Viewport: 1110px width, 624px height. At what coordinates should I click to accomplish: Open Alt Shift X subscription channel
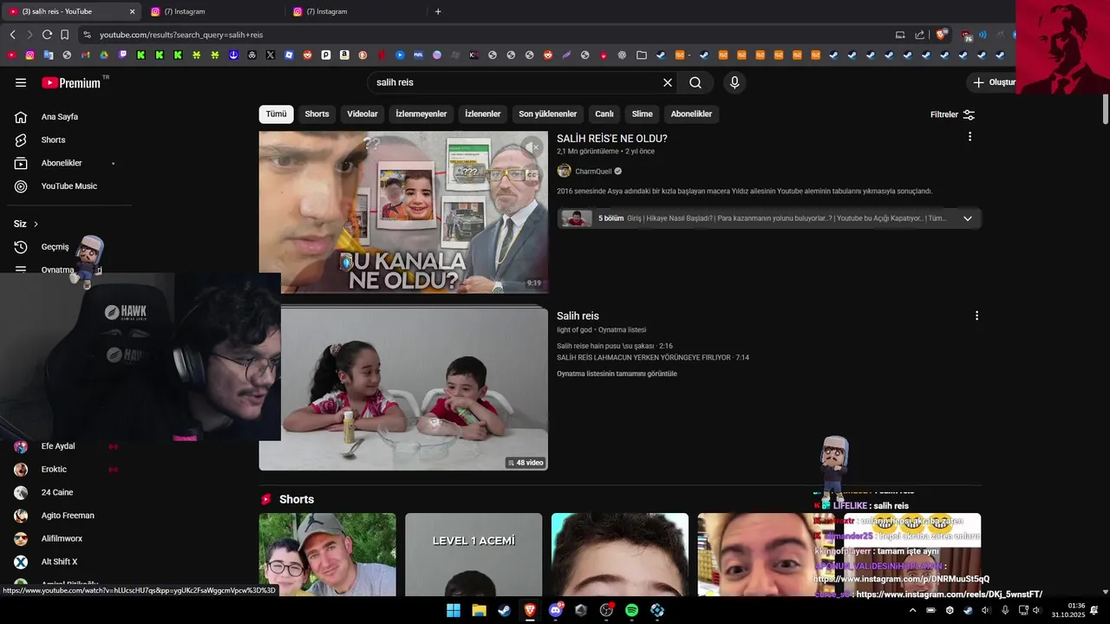59,562
